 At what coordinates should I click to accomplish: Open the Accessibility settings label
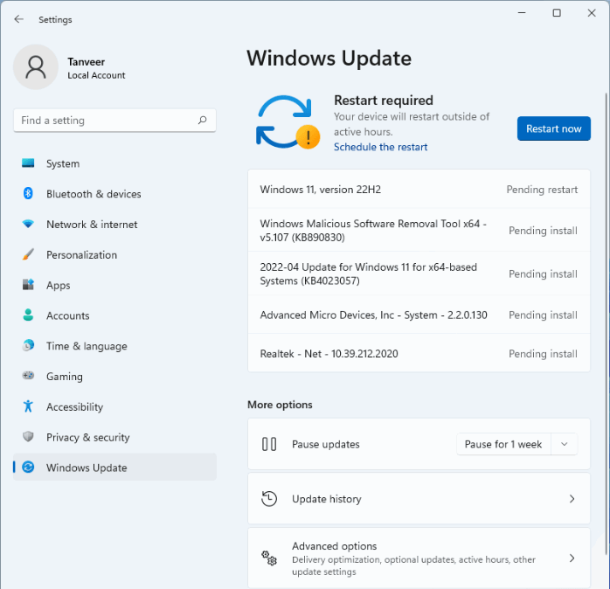pos(74,406)
